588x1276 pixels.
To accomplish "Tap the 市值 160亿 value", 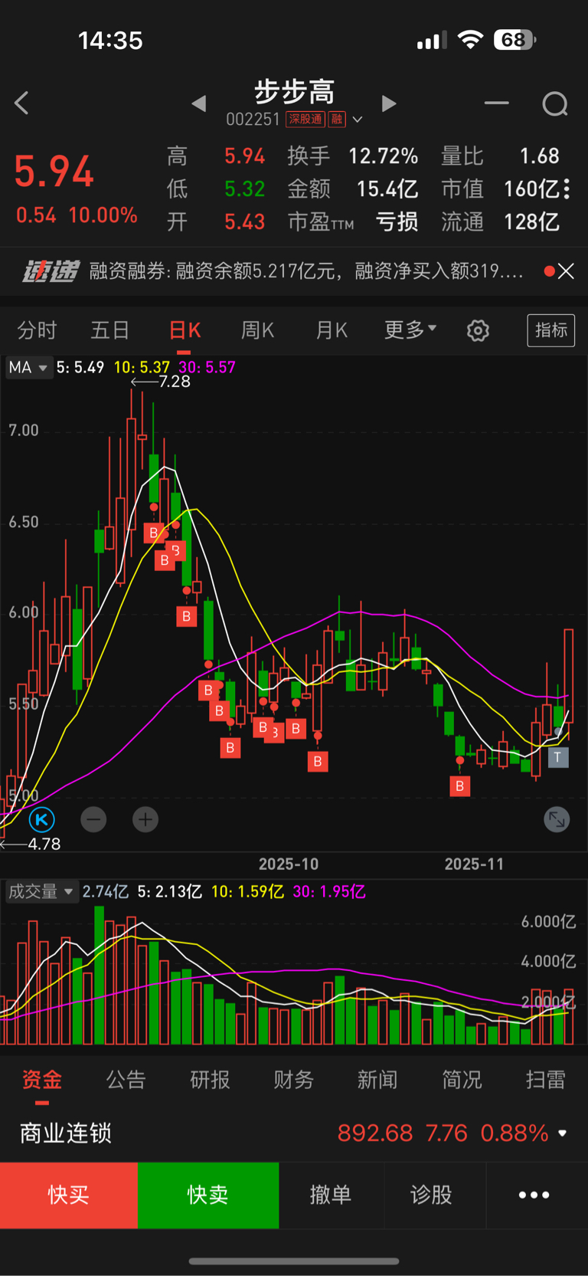I will [x=531, y=189].
